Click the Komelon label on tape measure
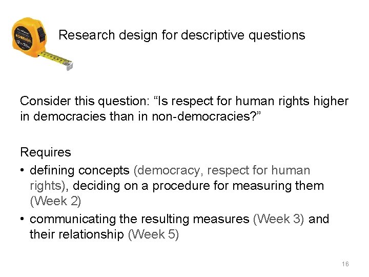Screen dimensions: 369x277 pyautogui.click(x=23, y=37)
